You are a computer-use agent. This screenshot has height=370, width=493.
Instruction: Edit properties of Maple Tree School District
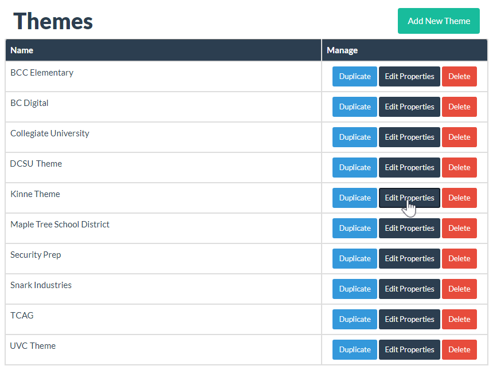(409, 228)
